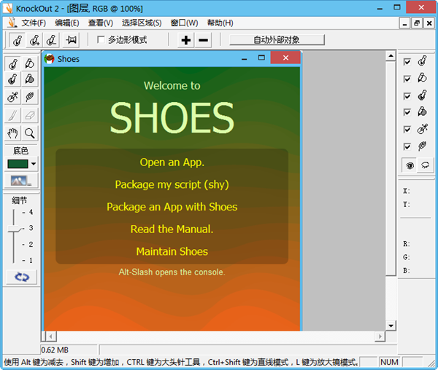Click the eye preview icon in right panel
Viewport: 438px width, 370px height.
click(410, 165)
